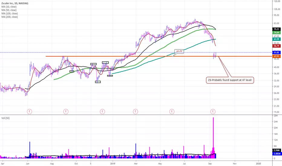Click the 8M volume scale value

[x=275, y=146]
